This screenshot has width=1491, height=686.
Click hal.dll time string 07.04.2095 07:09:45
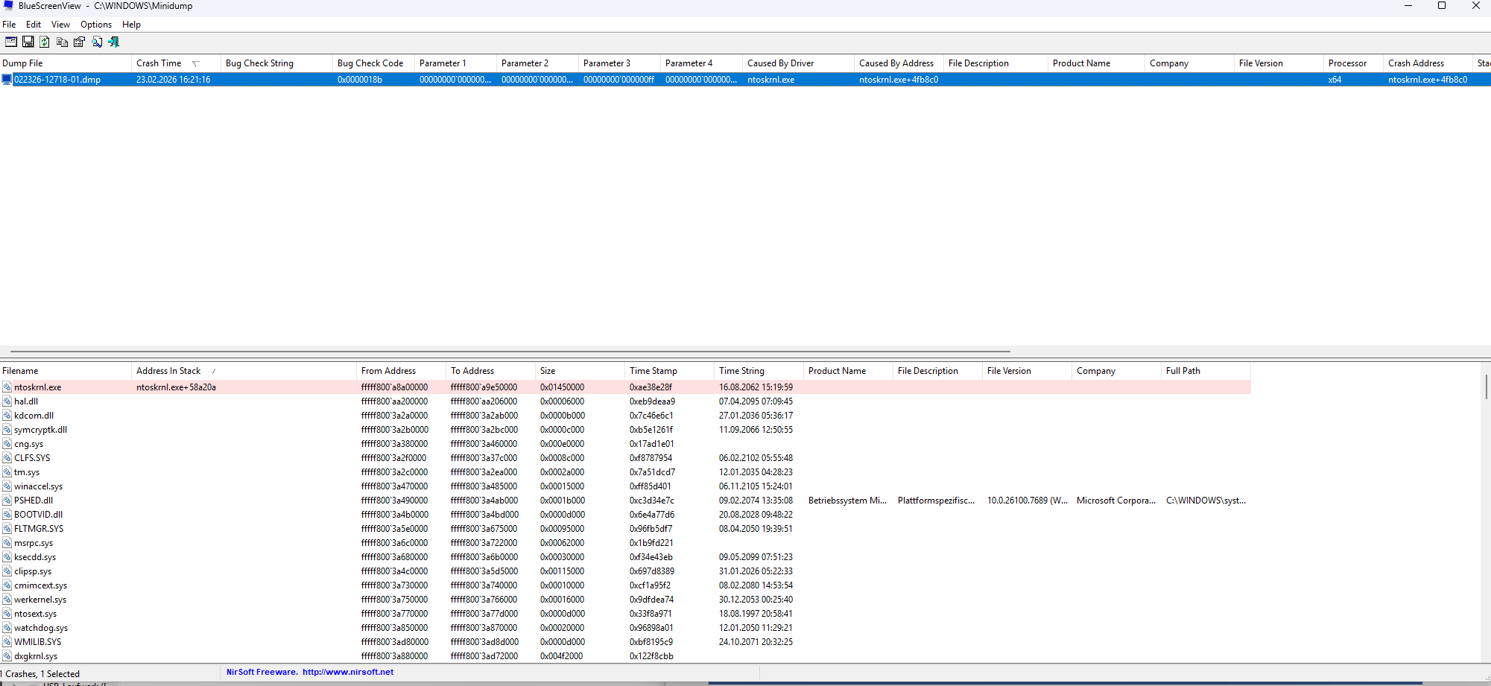coord(756,401)
